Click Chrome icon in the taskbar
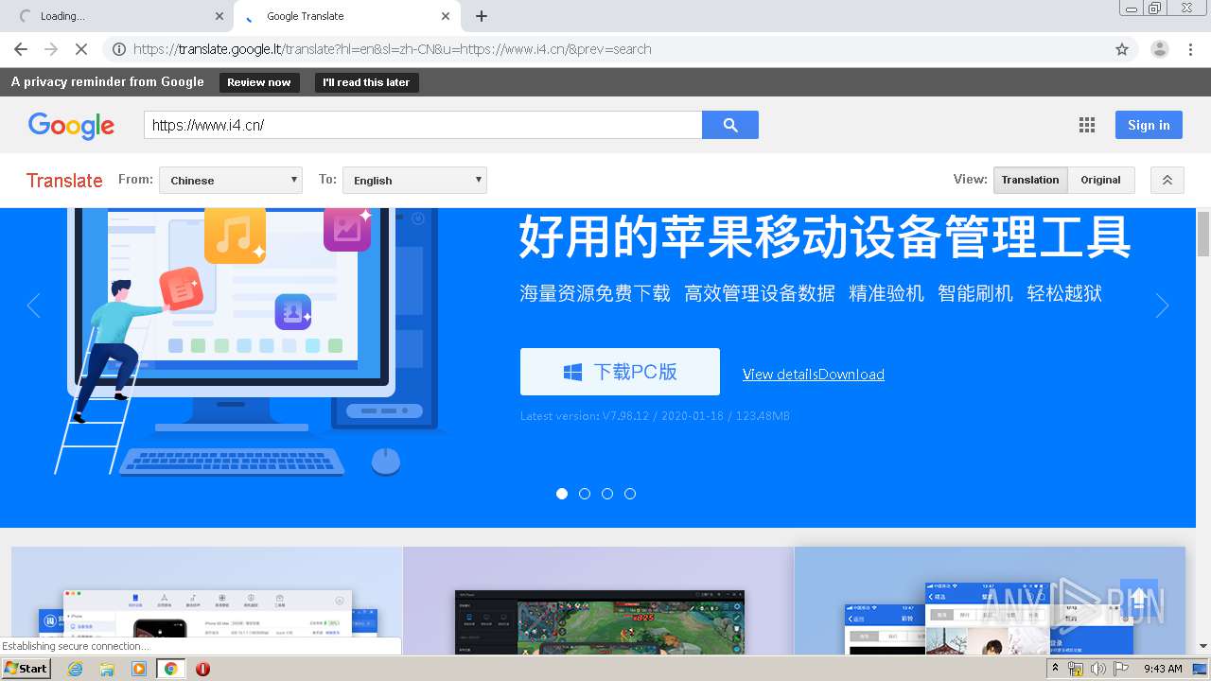1211x681 pixels. click(x=170, y=669)
